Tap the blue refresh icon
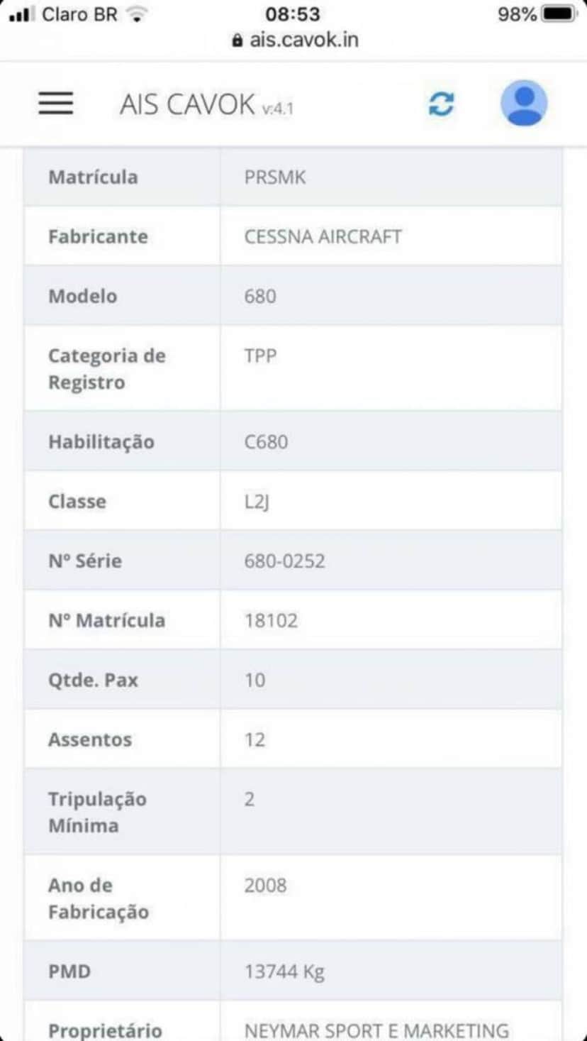This screenshot has width=587, height=1041. tap(441, 104)
